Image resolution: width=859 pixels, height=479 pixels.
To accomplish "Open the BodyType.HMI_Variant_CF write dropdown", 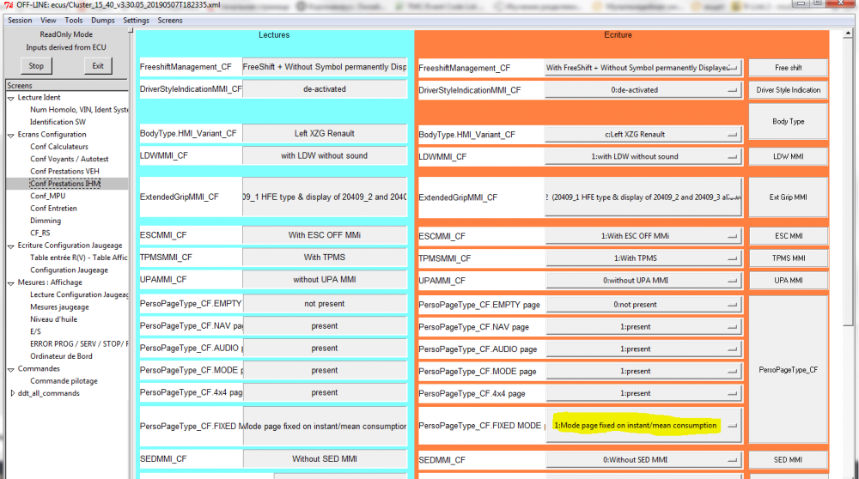I will (x=643, y=134).
